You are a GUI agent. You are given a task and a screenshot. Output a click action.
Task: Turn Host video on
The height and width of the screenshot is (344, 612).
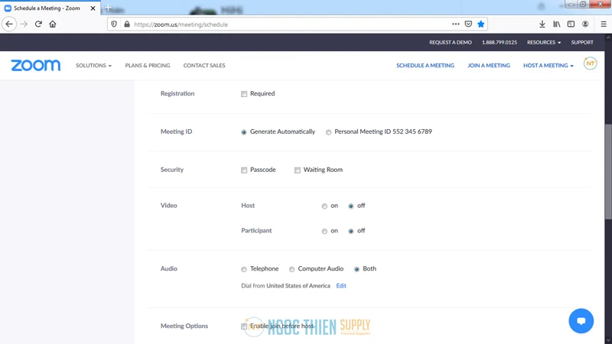coord(324,206)
